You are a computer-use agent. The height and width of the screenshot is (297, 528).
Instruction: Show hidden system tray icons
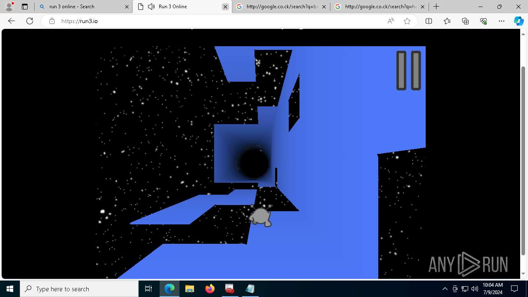pos(445,289)
